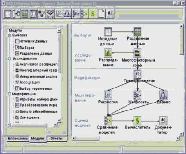Click the diagram horizontal scrollbar thumb
This screenshot has height=154, width=186.
87,138
